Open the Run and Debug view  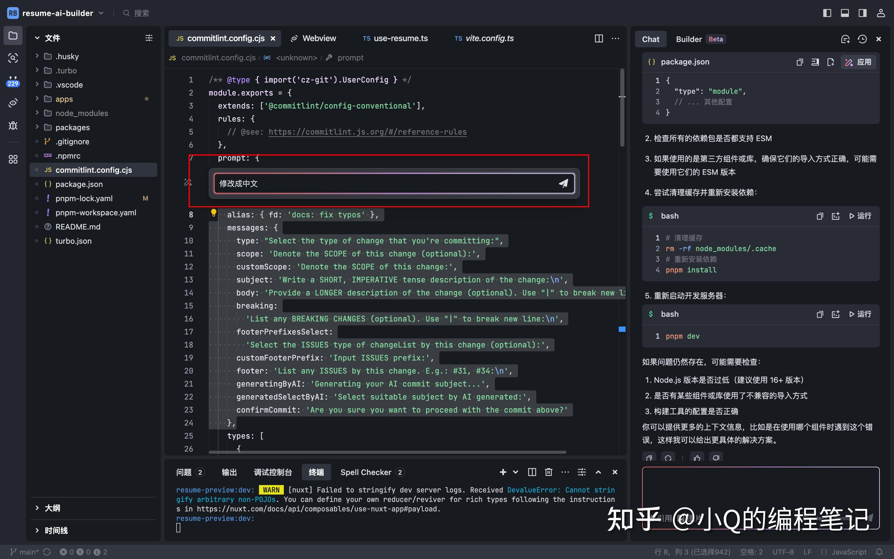coord(12,126)
